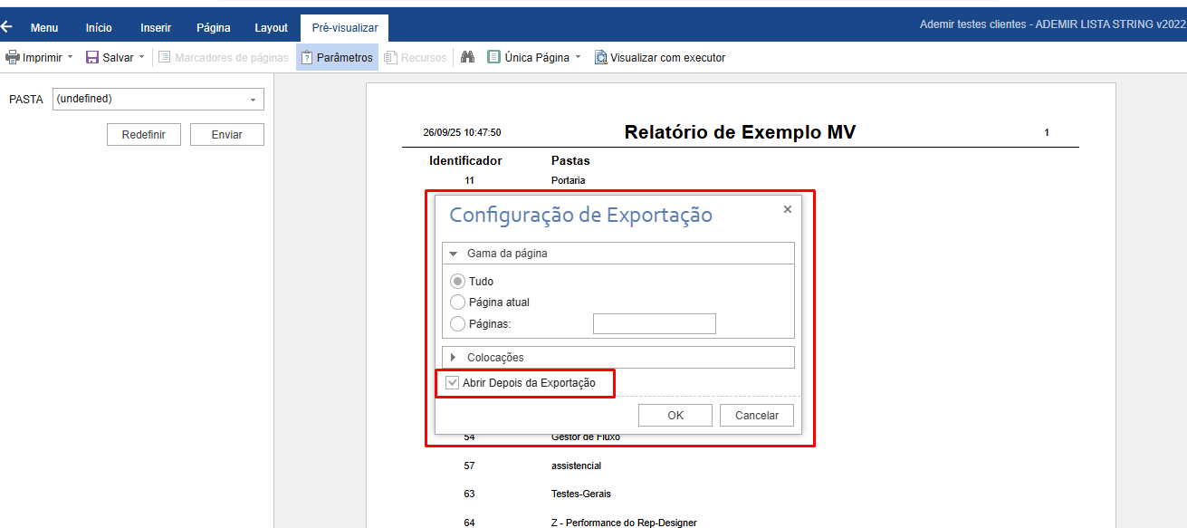Collapse the Gama da página section
Screen dimensions: 1187x528
(x=454, y=254)
